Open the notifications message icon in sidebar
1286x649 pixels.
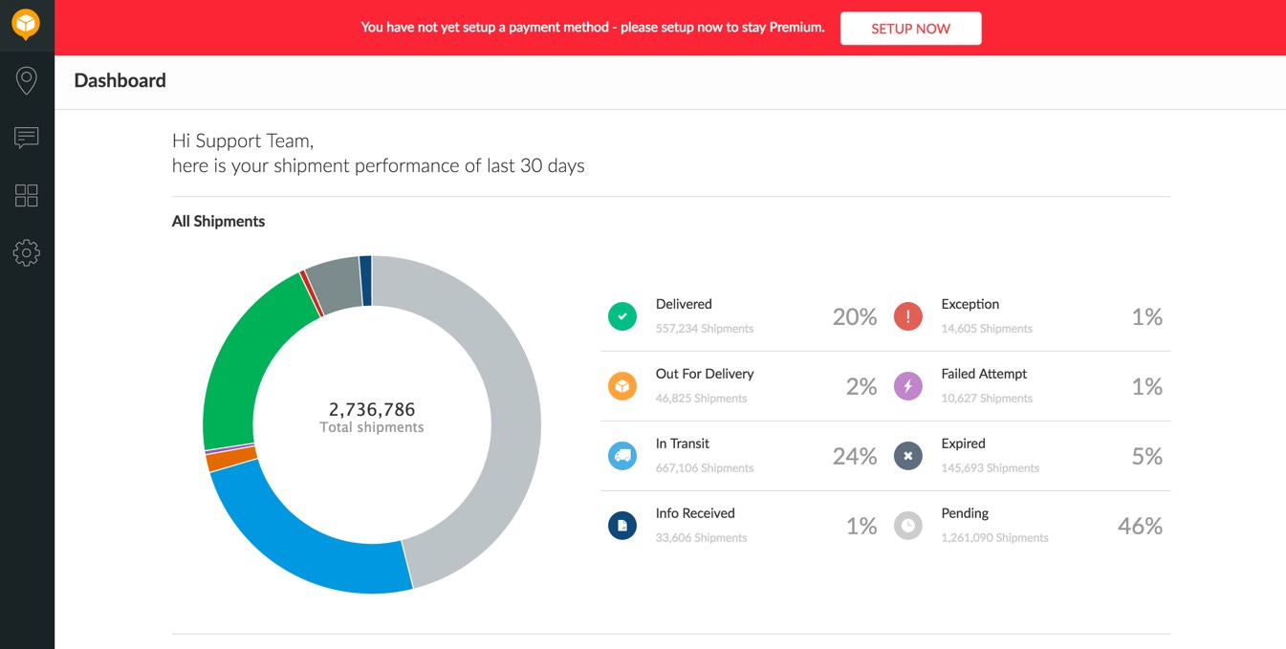point(27,138)
